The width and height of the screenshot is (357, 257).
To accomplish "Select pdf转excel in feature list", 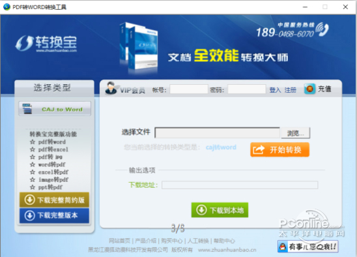I will coord(53,149).
